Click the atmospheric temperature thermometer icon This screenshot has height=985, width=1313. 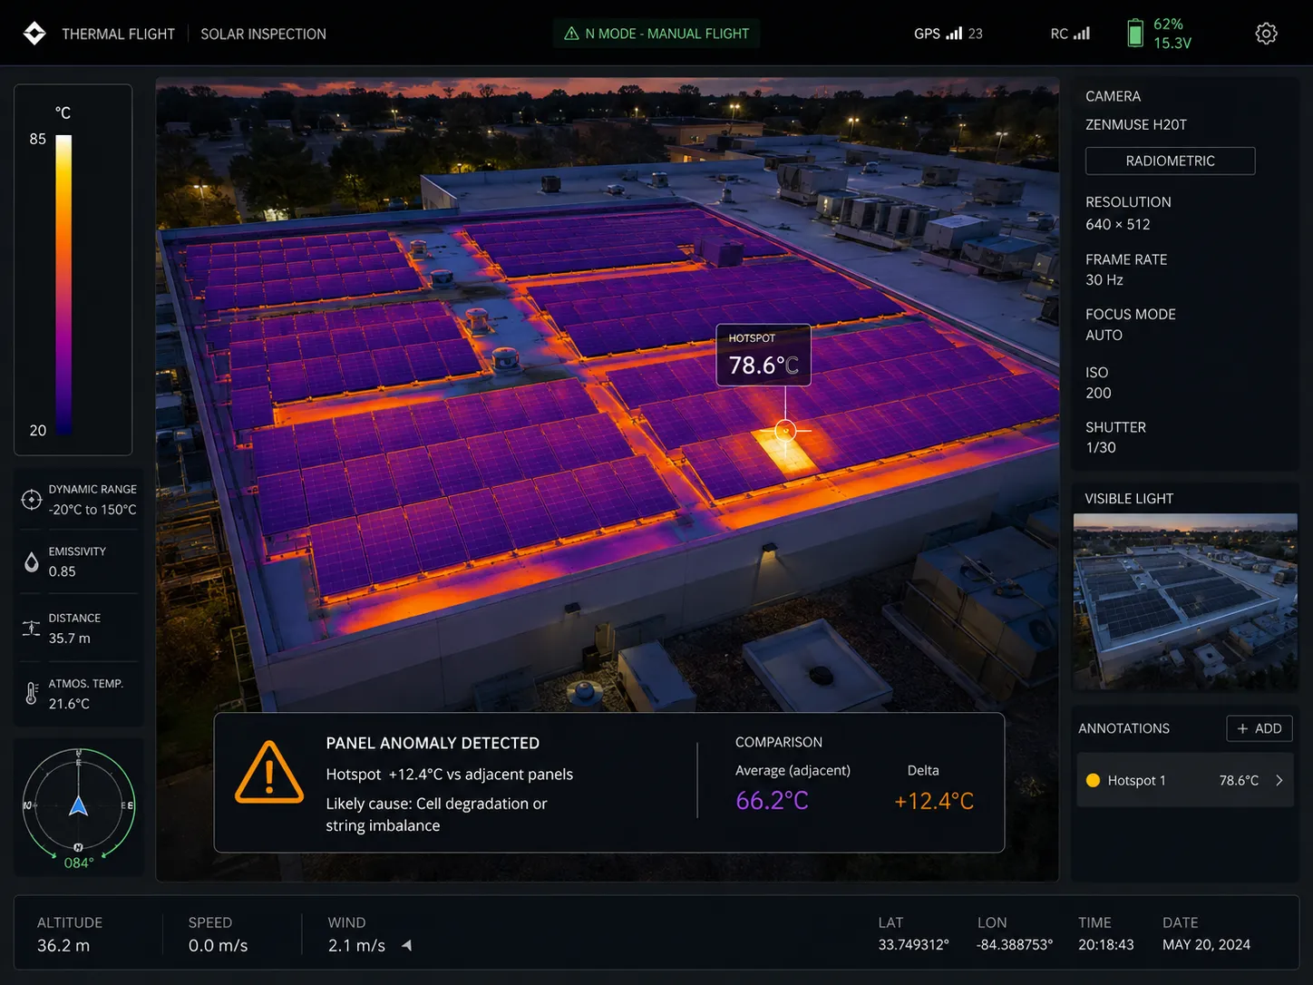pos(32,694)
